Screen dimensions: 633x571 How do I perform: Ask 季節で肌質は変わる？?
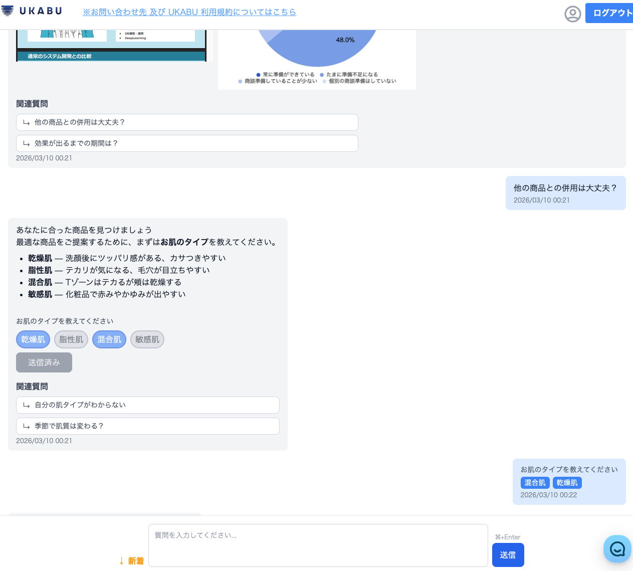click(148, 426)
